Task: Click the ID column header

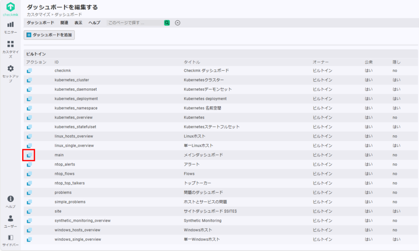Action: click(56, 62)
